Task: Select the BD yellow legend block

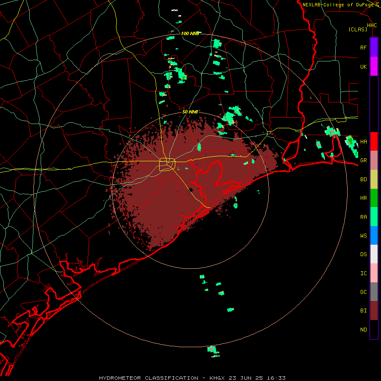Action: pos(374,179)
